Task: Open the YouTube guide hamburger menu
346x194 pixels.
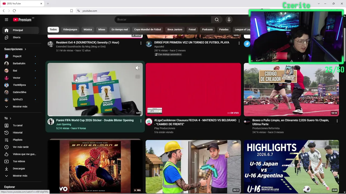Action: click(x=6, y=20)
